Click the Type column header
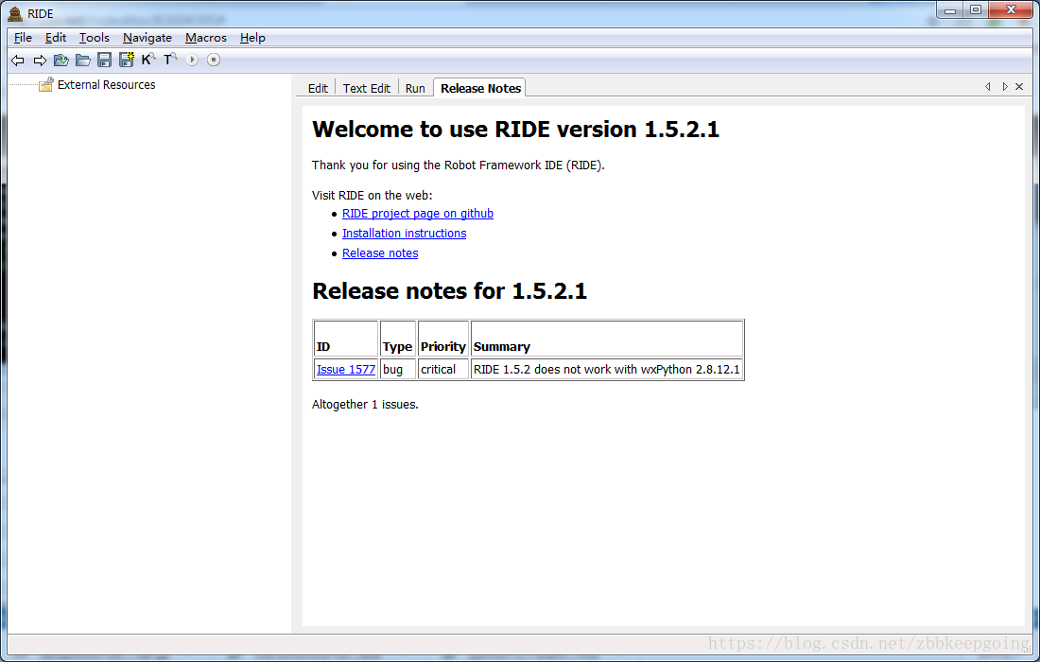Viewport: 1040px width, 662px height. click(398, 340)
